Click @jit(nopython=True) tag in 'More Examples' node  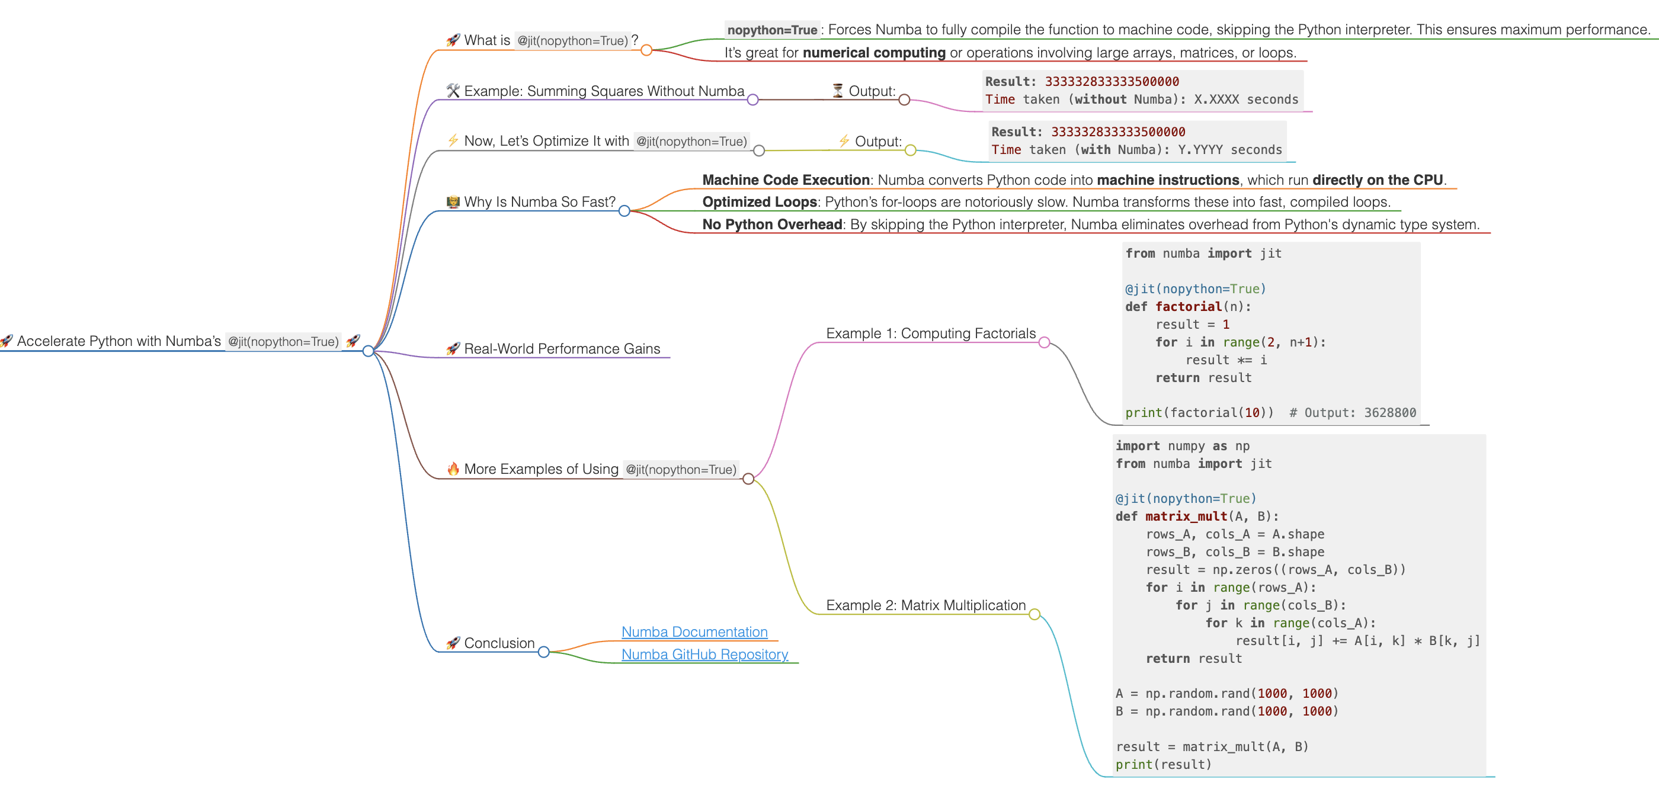click(x=681, y=470)
